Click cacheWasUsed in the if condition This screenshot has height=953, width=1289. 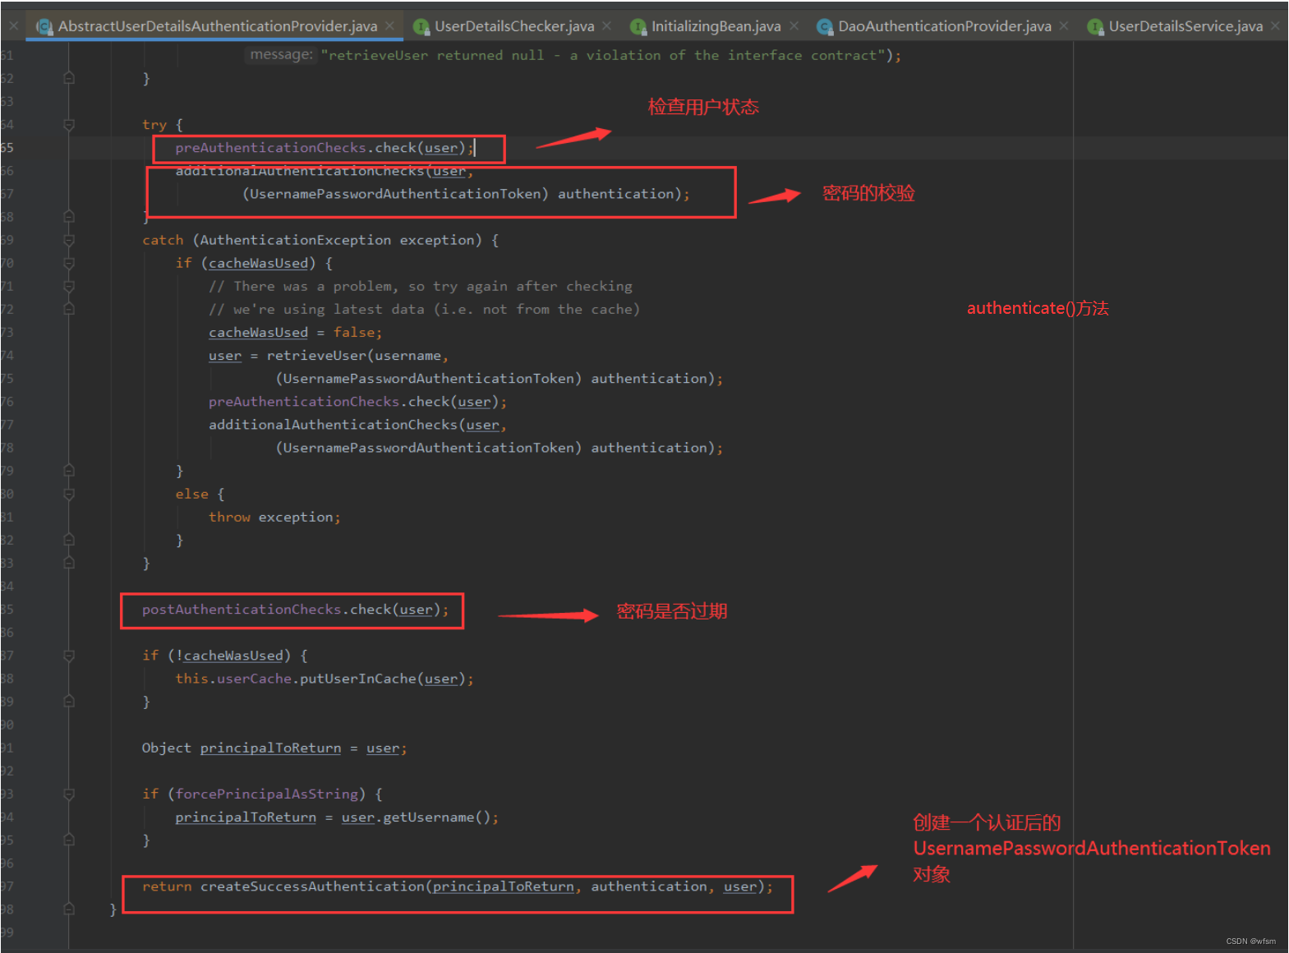point(258,264)
